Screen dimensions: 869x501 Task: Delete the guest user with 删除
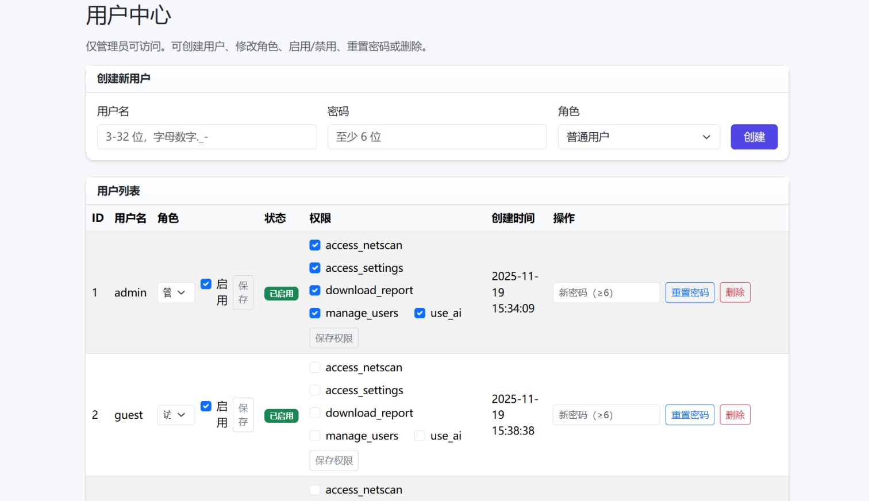click(735, 415)
